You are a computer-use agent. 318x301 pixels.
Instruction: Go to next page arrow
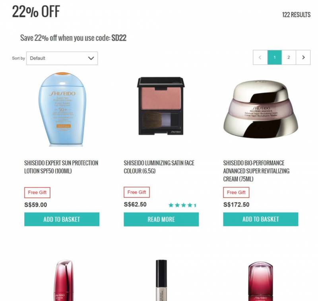pos(303,58)
